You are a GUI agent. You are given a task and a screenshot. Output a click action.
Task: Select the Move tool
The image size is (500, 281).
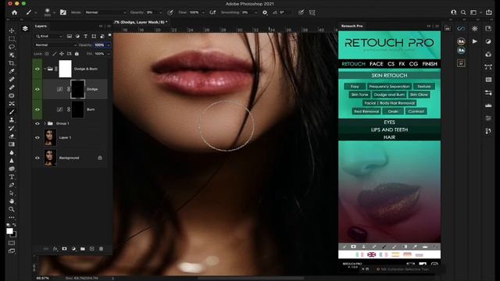[x=12, y=30]
